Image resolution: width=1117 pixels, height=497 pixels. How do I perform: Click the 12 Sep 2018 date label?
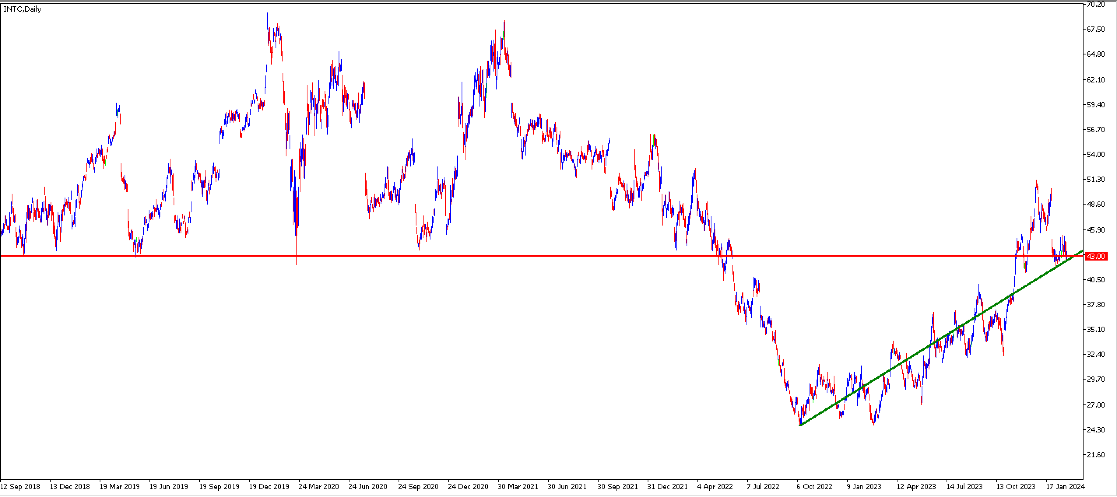point(20,486)
